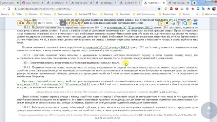Click the round scroll-to-top arrow button

209,110
